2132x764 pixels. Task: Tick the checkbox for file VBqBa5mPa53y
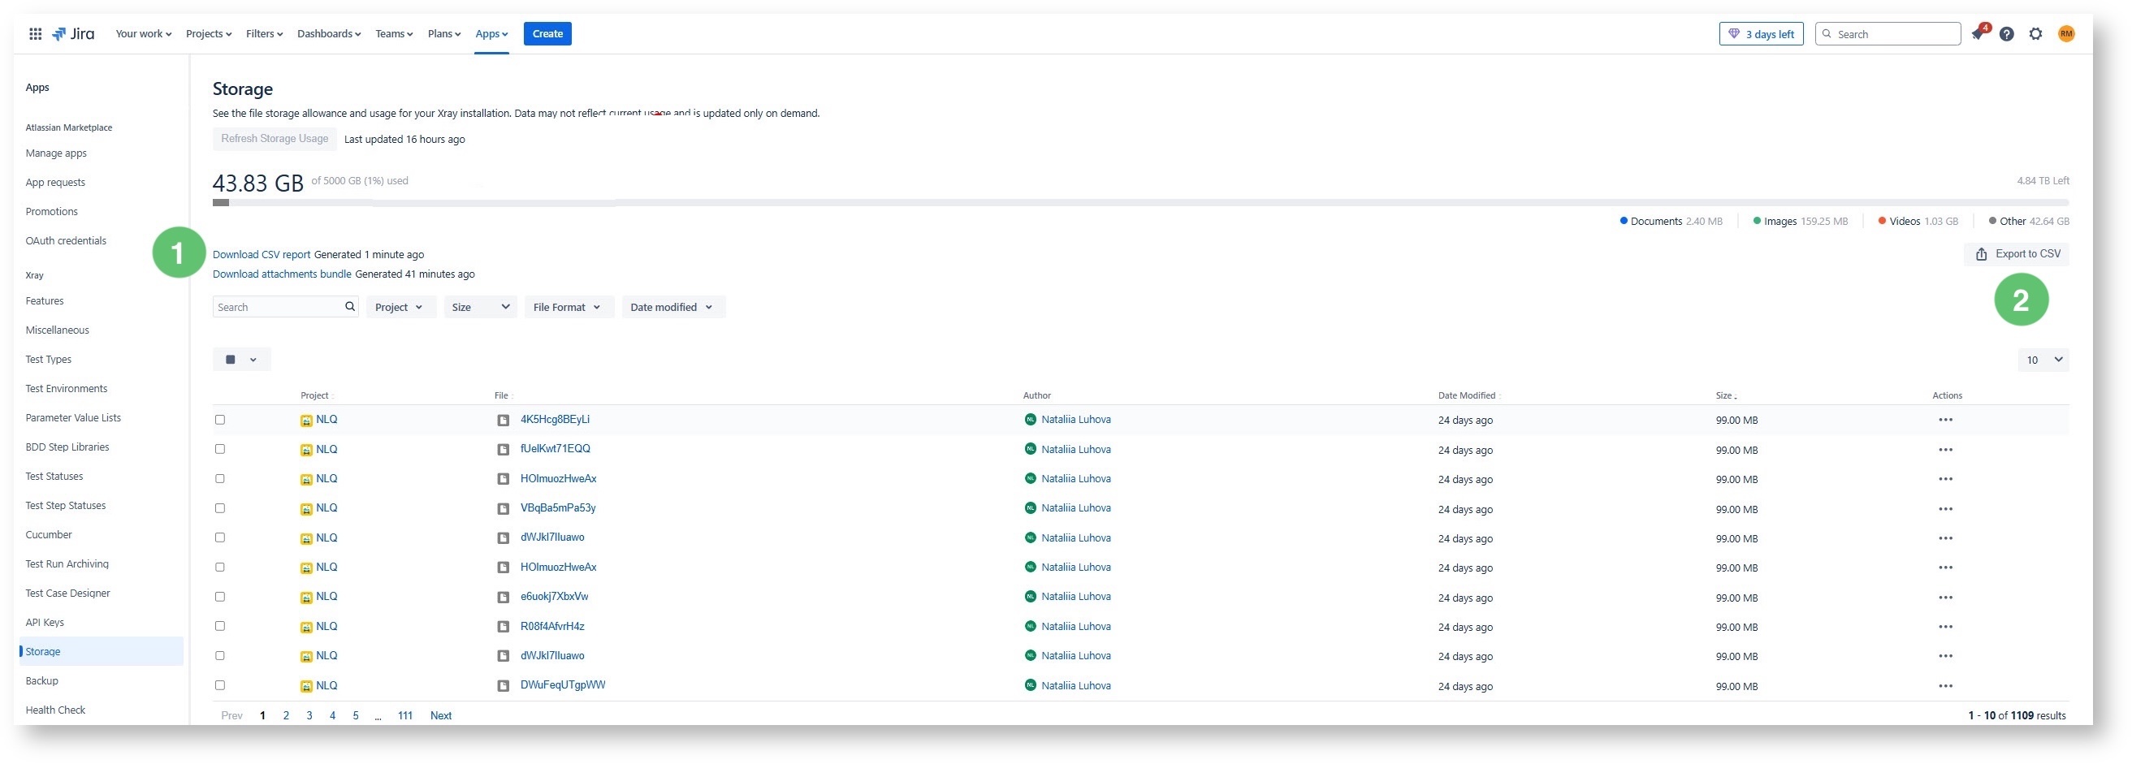[x=220, y=509]
